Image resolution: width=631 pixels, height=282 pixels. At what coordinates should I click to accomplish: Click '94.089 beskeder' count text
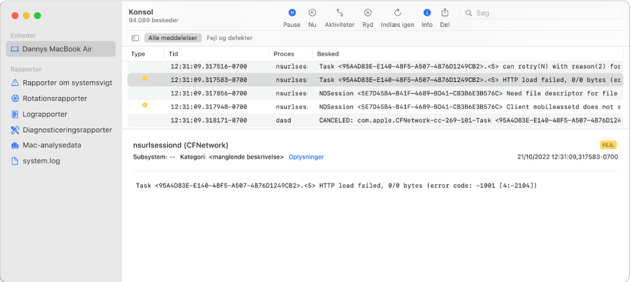154,20
